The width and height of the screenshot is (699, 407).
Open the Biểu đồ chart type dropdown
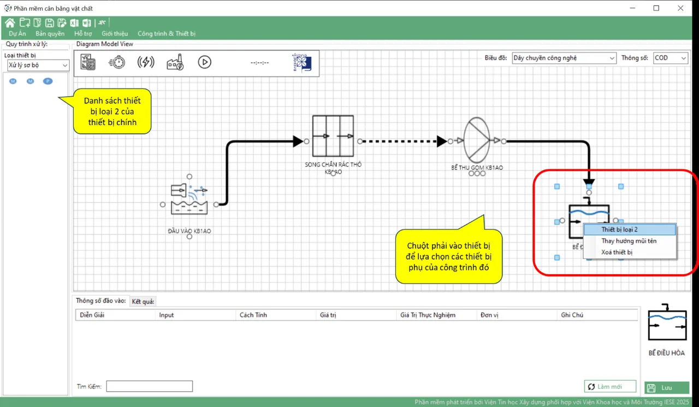564,58
